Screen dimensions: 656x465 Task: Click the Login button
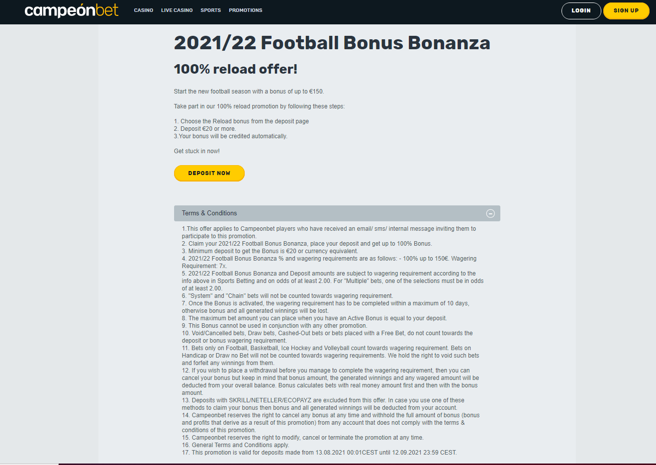(581, 11)
